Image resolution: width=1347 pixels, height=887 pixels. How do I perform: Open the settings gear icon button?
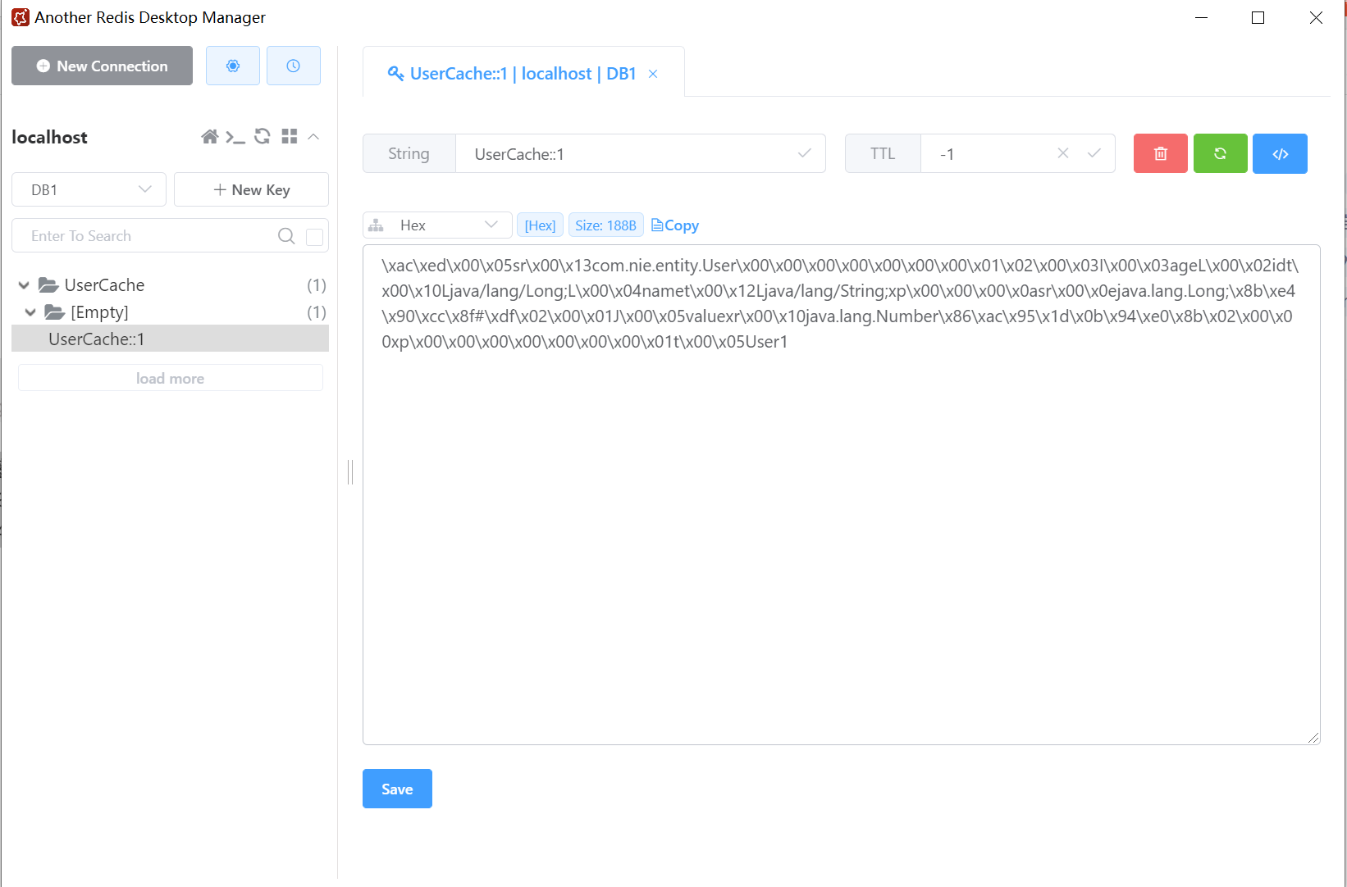point(233,66)
